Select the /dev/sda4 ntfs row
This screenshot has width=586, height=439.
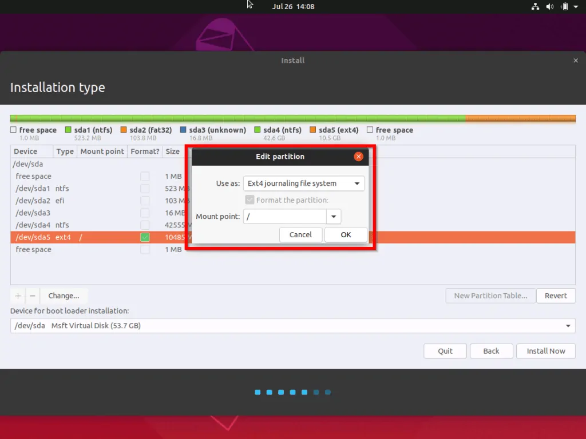coord(292,225)
